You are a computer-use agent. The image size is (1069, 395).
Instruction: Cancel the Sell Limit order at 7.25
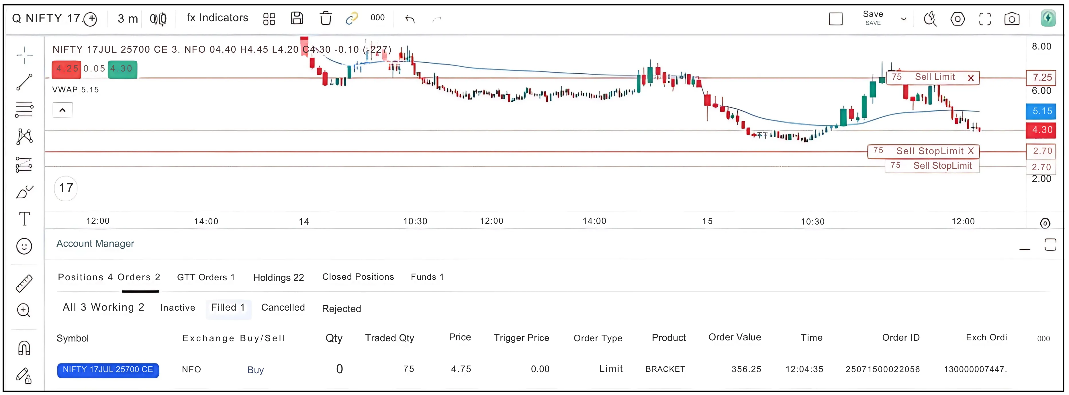tap(971, 78)
